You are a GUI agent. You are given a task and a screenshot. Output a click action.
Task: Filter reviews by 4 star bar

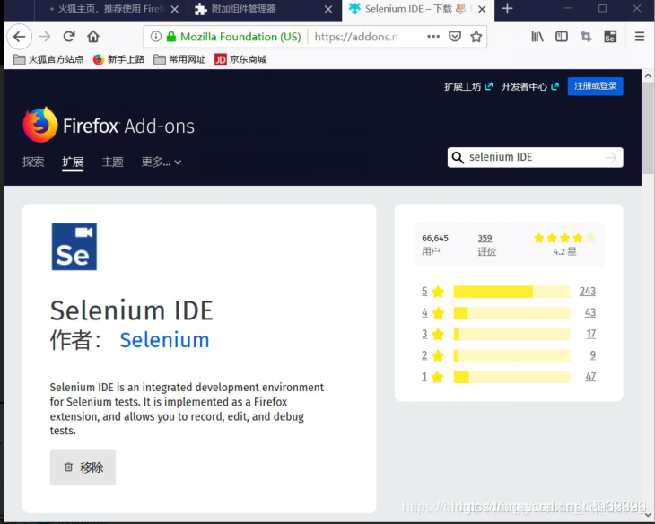(511, 313)
